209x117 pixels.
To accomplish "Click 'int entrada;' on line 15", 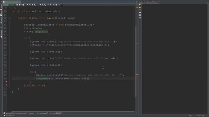I will pos(33,28).
